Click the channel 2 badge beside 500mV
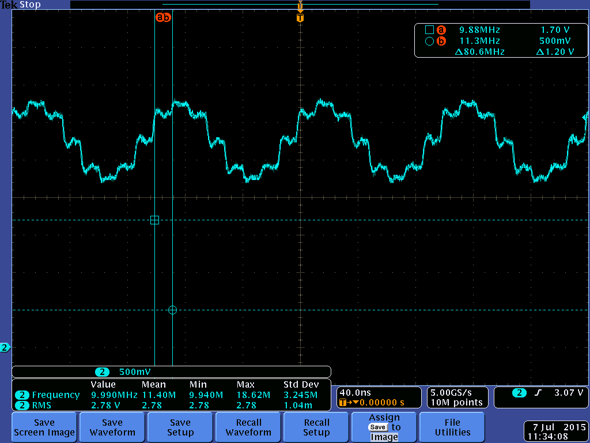590x443 pixels. pyautogui.click(x=102, y=372)
